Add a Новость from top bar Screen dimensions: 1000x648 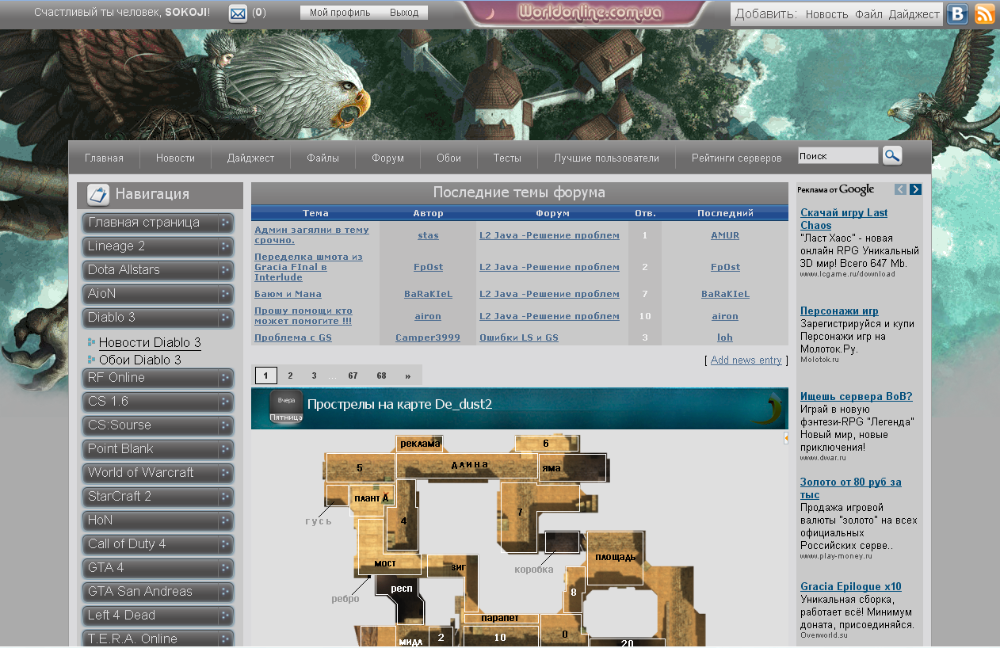[826, 14]
